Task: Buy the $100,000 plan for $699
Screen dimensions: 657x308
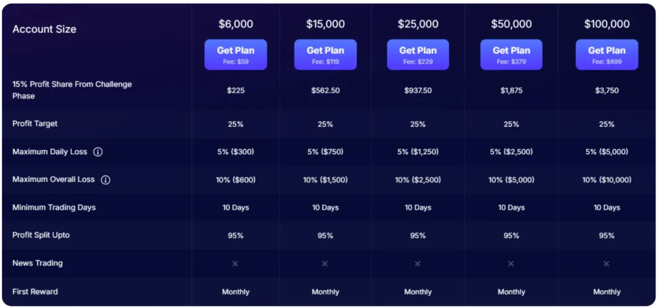Action: tap(606, 54)
